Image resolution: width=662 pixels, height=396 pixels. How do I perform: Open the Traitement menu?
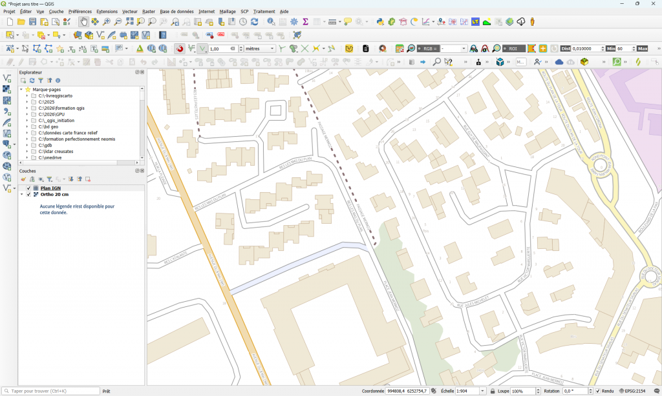click(x=264, y=12)
